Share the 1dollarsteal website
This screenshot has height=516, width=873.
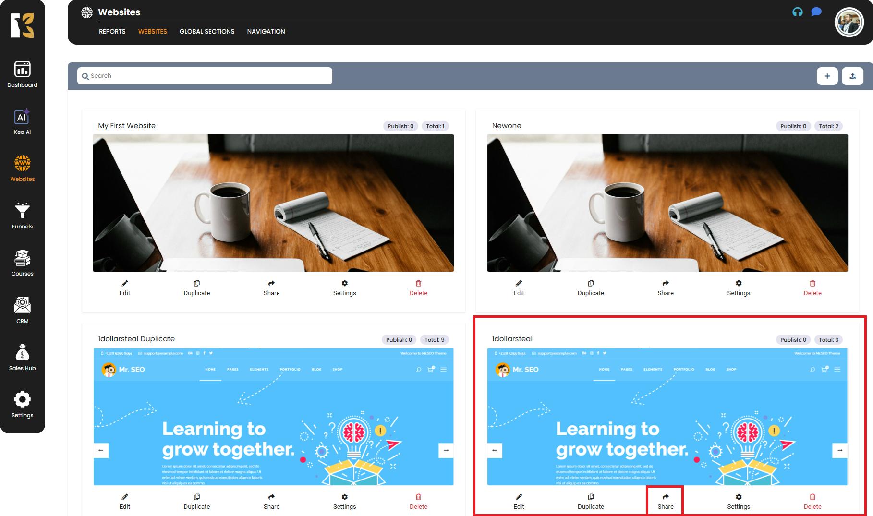coord(665,501)
